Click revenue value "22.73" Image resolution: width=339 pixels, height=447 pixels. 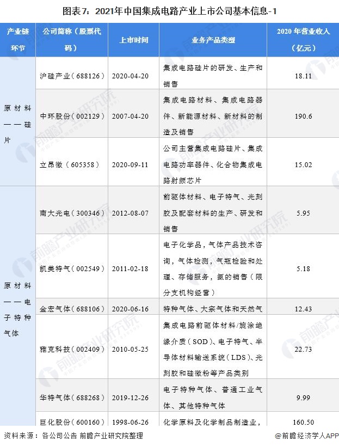point(303,349)
